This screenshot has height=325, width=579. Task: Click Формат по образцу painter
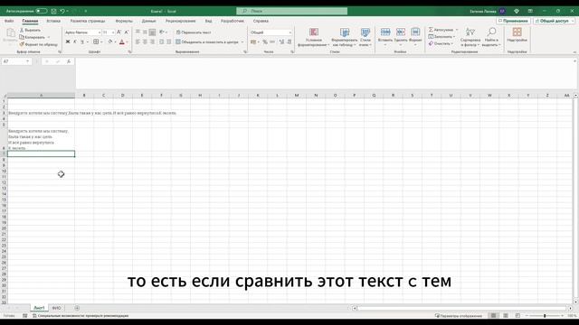pyautogui.click(x=39, y=44)
